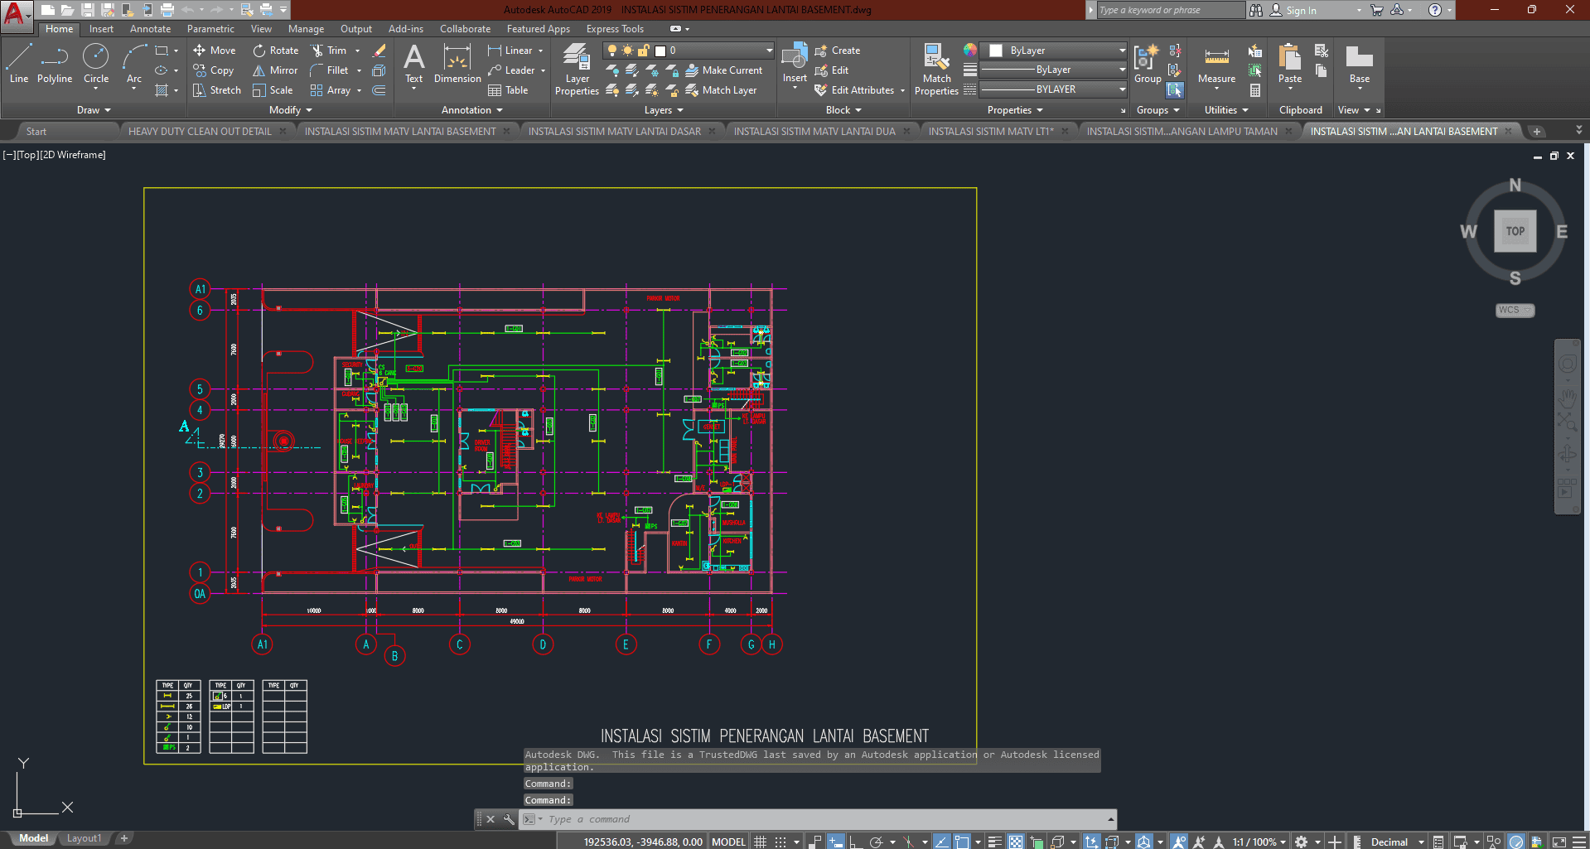The image size is (1590, 849).
Task: Select the Text annotation tool
Action: pos(413,65)
